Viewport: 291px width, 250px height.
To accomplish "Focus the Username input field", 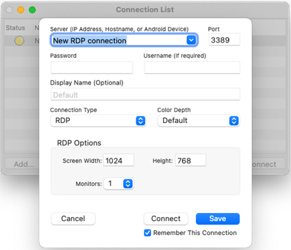I will (192, 67).
